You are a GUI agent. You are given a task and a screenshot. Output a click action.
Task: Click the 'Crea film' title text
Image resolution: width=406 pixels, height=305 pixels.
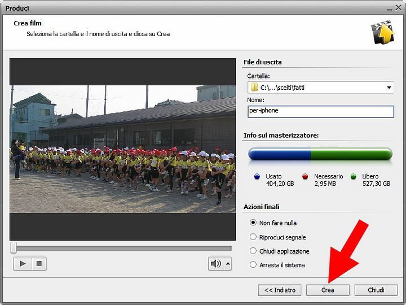point(28,23)
